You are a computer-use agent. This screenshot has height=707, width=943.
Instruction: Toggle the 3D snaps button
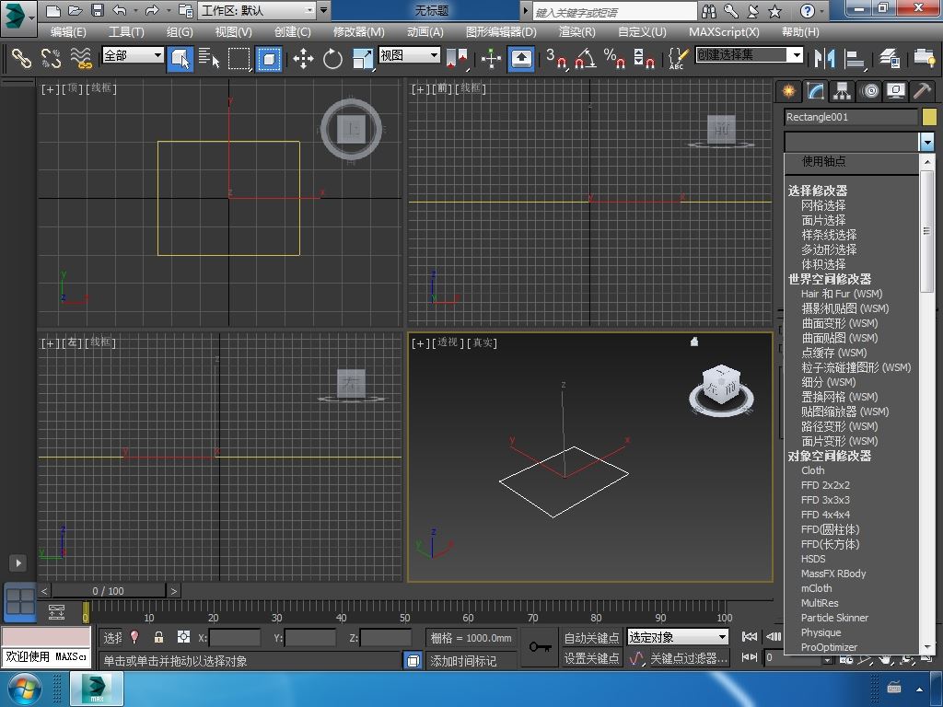click(x=555, y=59)
